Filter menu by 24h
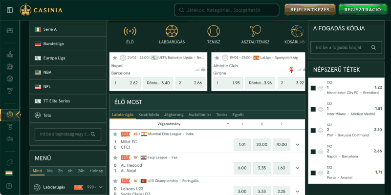 (81, 171)
